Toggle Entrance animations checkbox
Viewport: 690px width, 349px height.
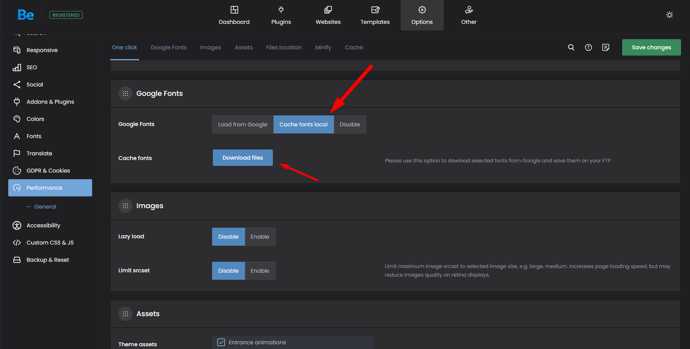[x=221, y=342]
